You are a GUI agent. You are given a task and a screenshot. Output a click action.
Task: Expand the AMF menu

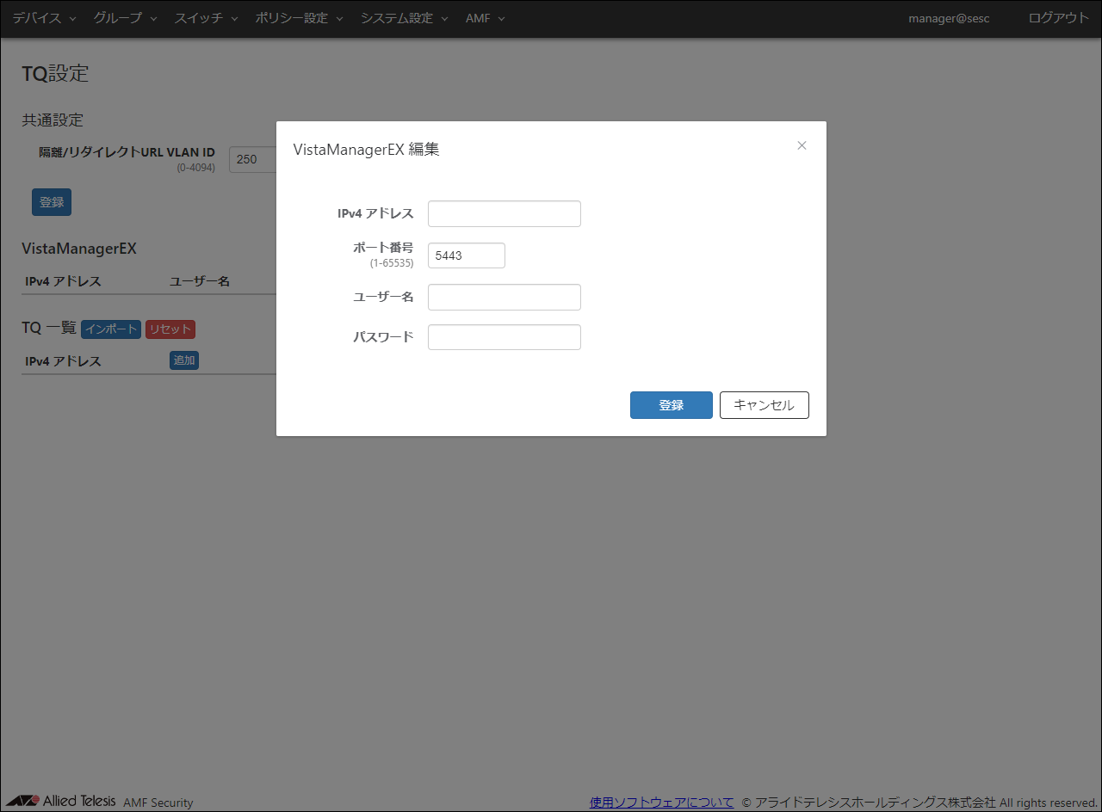(x=485, y=18)
